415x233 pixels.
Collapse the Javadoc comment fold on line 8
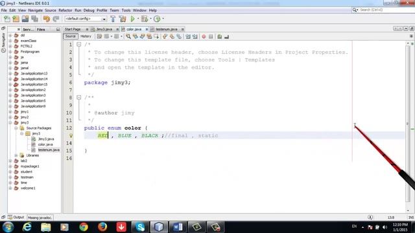coord(79,98)
